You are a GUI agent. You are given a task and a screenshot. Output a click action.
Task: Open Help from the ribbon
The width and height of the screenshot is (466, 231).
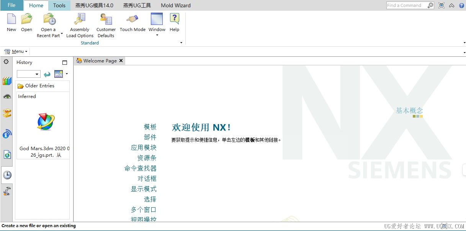[174, 19]
